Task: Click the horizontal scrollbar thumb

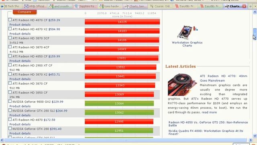Action: click(126, 140)
